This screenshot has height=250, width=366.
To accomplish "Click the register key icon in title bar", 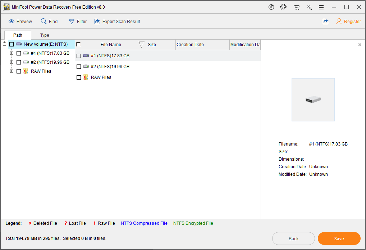I will pos(309,7).
